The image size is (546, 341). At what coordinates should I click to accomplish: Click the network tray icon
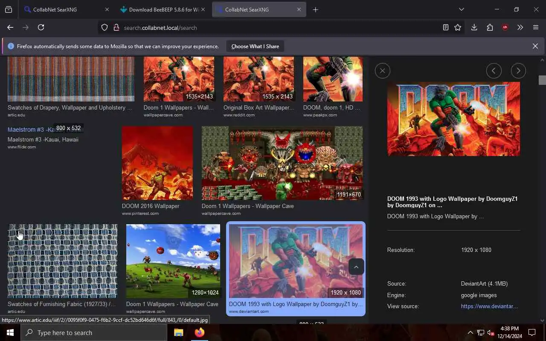point(481,332)
